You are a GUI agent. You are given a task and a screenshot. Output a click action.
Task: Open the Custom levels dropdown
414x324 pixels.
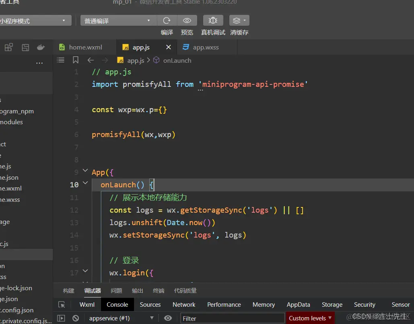point(310,318)
